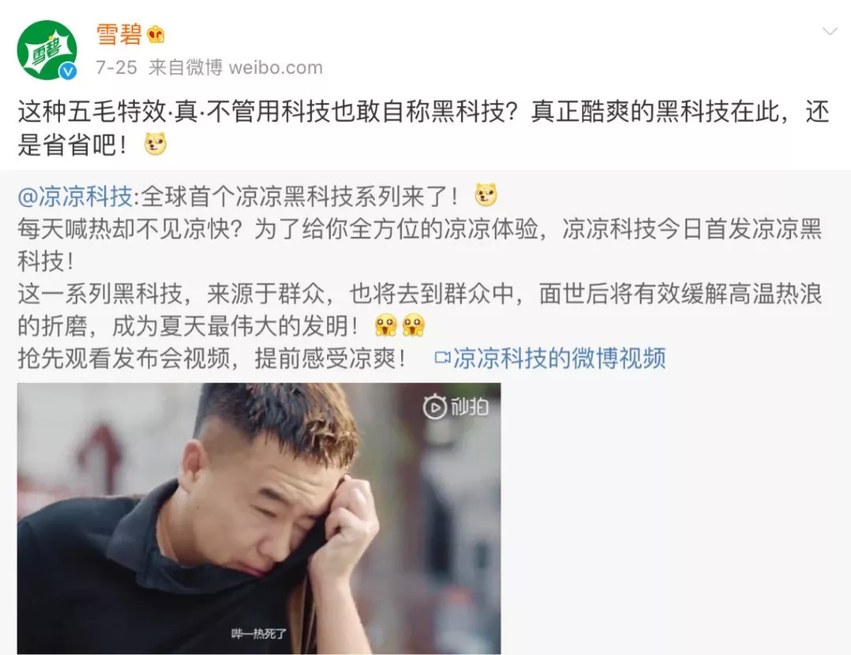The image size is (851, 655).
Task: Click the 雪碧 post text about 黑科技
Action: point(423,128)
